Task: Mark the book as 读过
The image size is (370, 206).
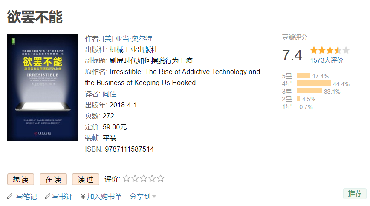Action: (86, 179)
